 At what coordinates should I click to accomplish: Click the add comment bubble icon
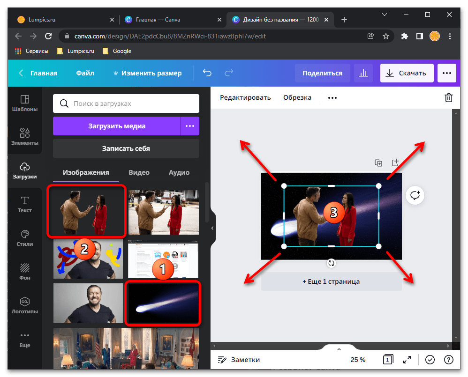pos(415,196)
